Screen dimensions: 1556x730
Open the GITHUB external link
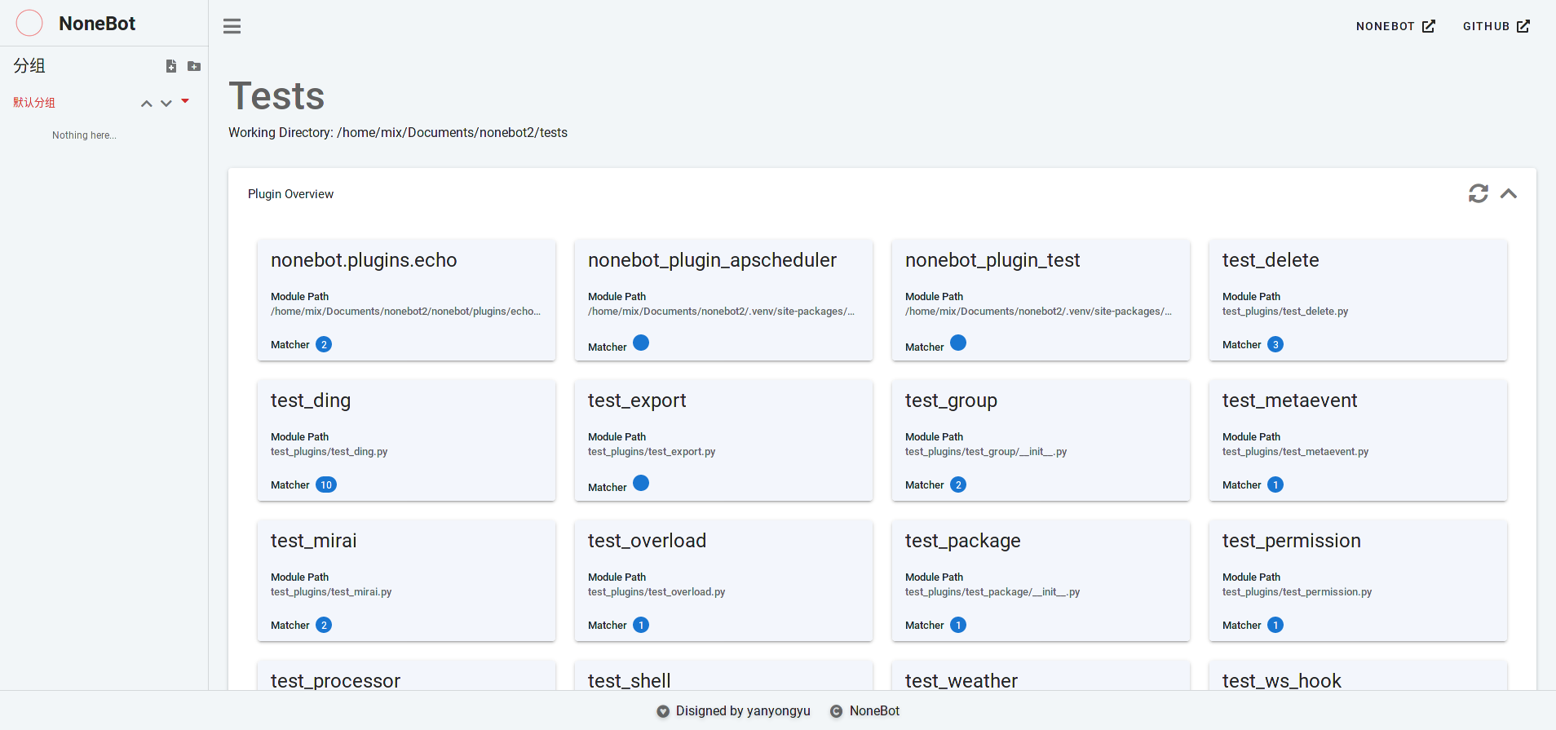tap(1496, 26)
